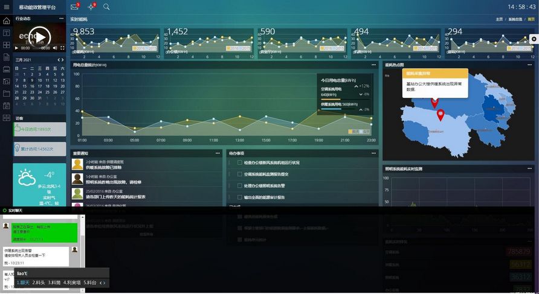The width and height of the screenshot is (539, 294).
Task: Select IME candidate 2.料头
Action: [39, 283]
